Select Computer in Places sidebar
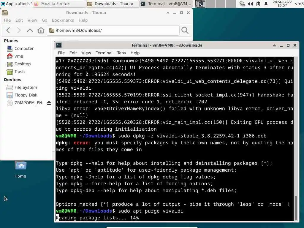 click(24, 48)
